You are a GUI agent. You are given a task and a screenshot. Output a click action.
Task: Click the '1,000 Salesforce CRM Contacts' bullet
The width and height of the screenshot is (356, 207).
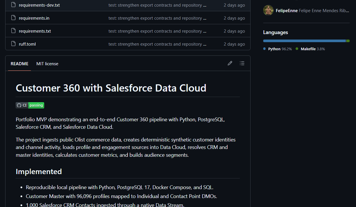click(x=105, y=205)
